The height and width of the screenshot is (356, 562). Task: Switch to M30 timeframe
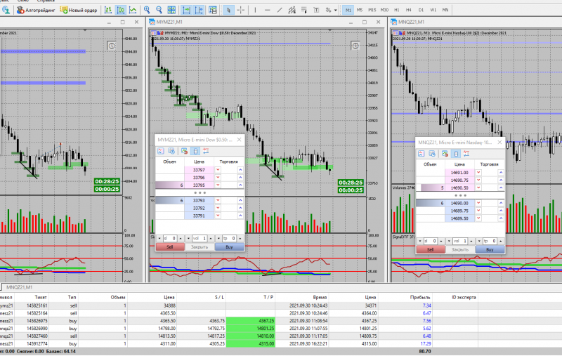(384, 10)
